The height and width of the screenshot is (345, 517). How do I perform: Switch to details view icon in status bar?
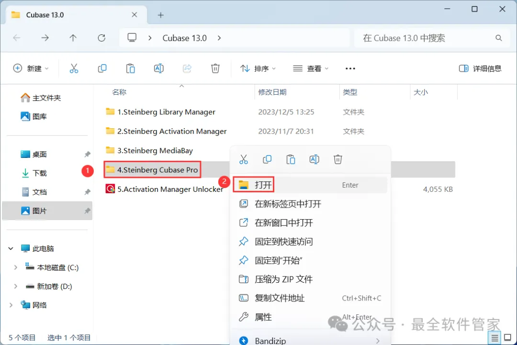click(495, 338)
